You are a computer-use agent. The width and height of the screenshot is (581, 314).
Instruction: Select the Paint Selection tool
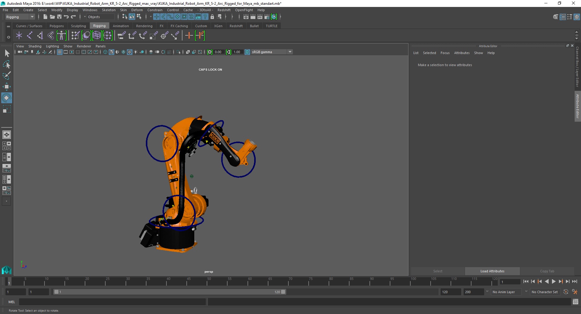7,75
